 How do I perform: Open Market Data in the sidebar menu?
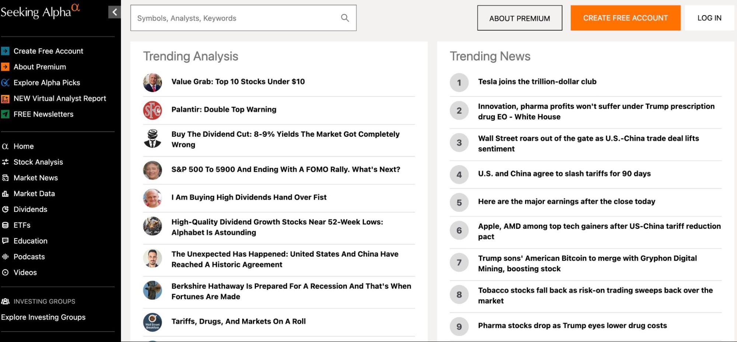tap(34, 193)
